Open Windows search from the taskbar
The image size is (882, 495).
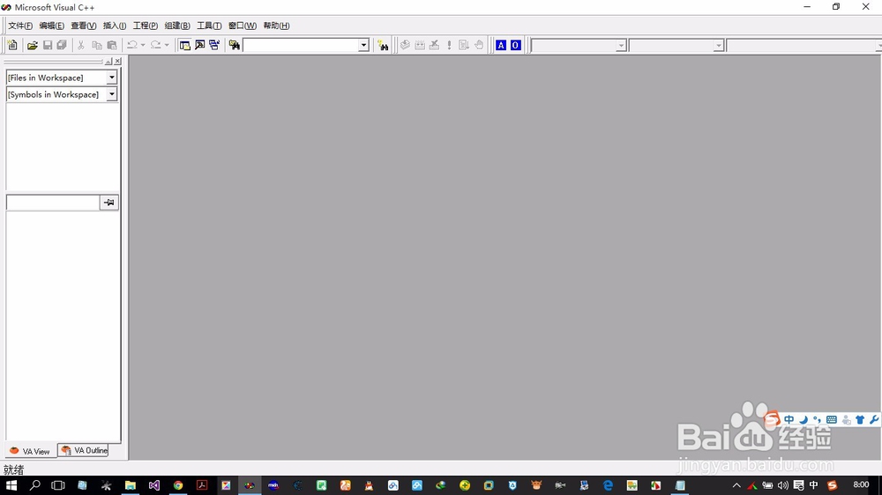click(x=35, y=485)
